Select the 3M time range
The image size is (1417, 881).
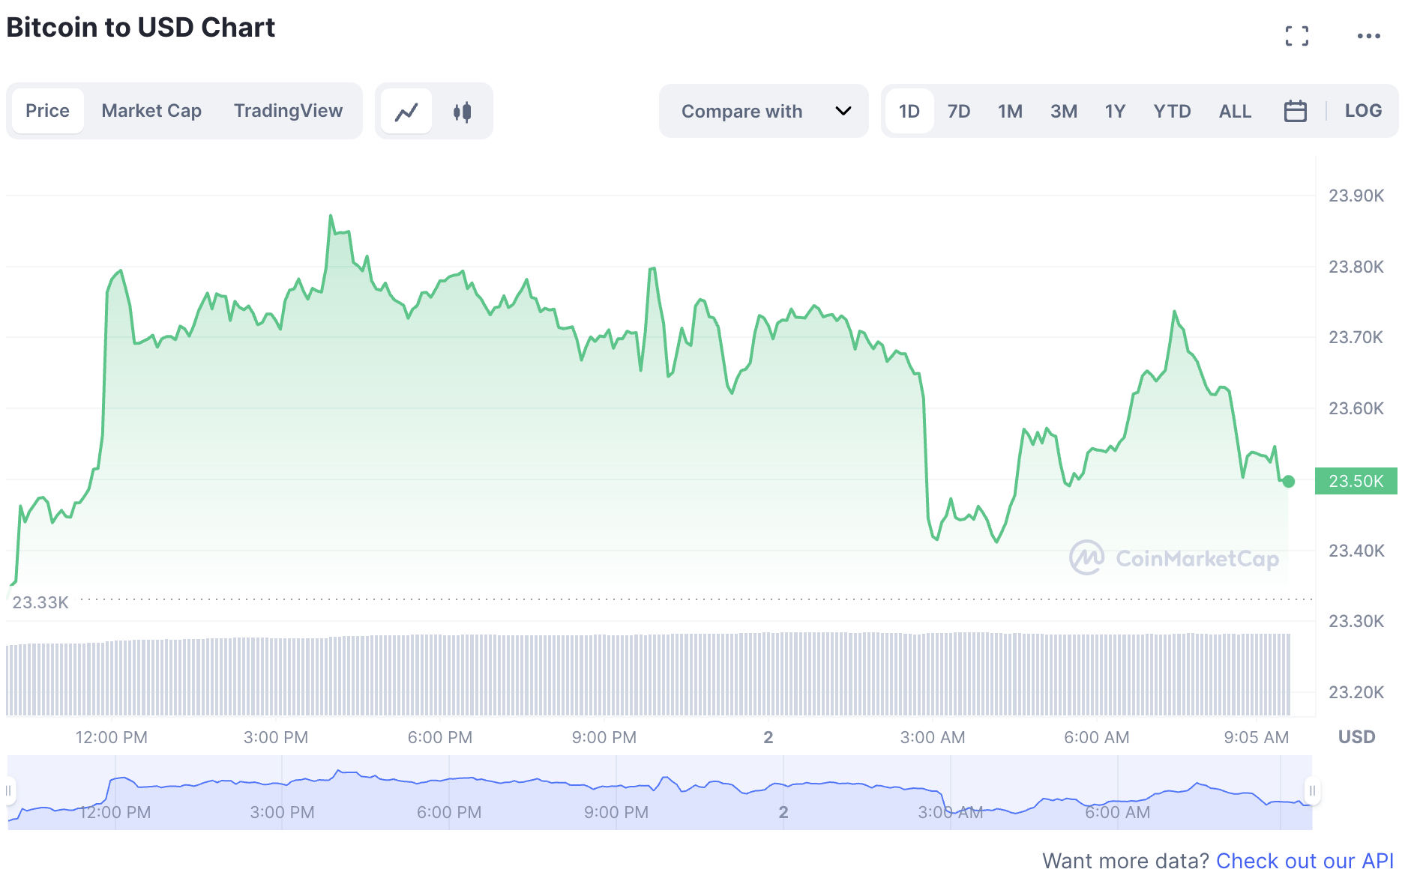(1063, 111)
